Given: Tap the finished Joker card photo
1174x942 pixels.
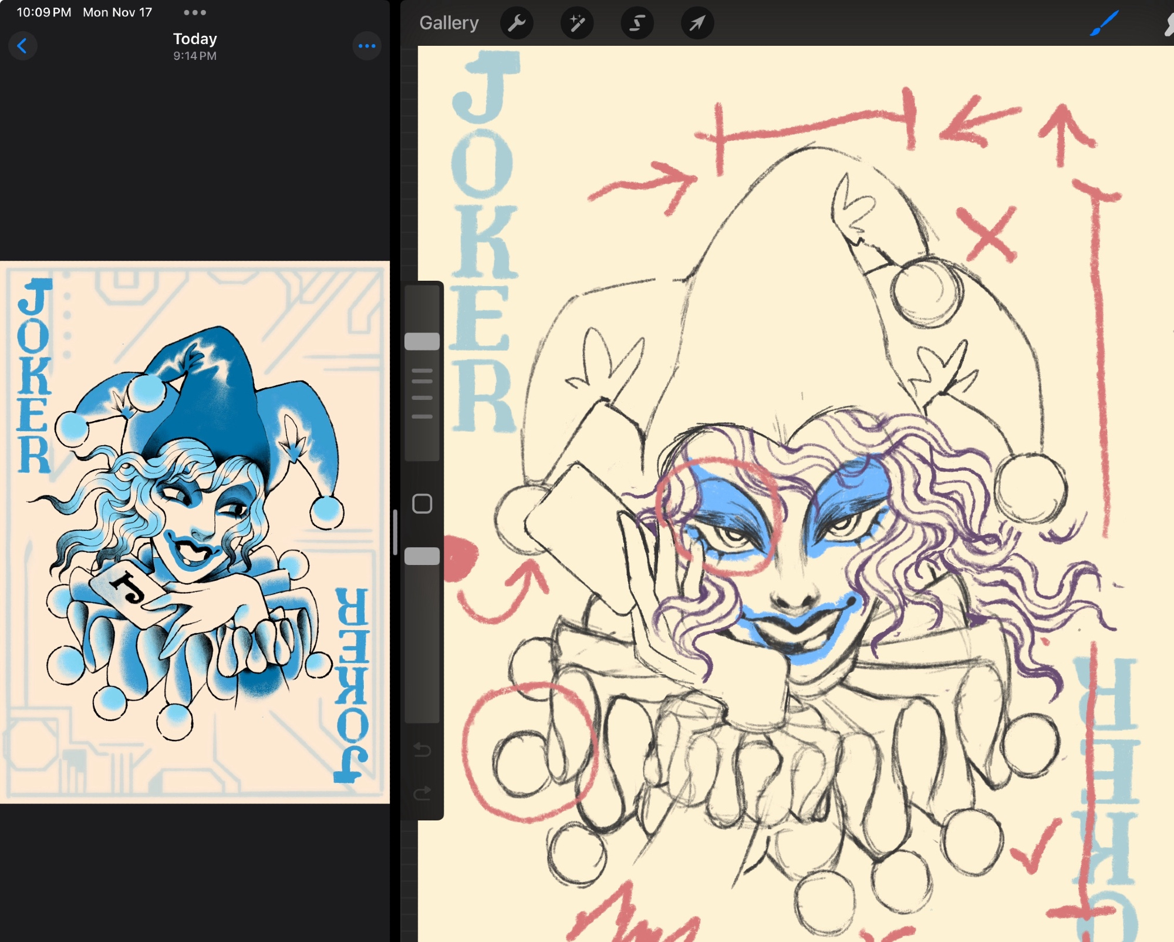Looking at the screenshot, I should tap(195, 531).
